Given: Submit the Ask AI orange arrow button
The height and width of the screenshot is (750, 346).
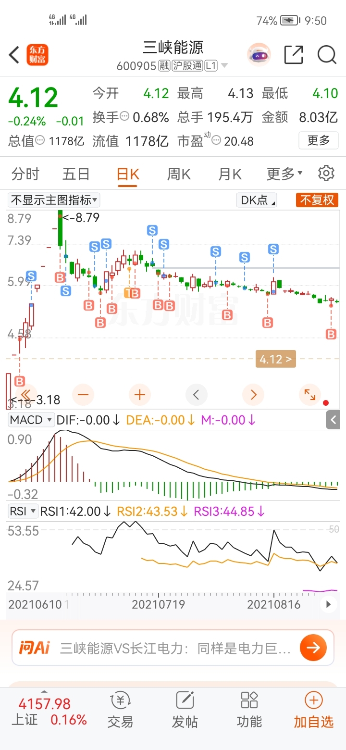Looking at the screenshot, I should coord(313,648).
